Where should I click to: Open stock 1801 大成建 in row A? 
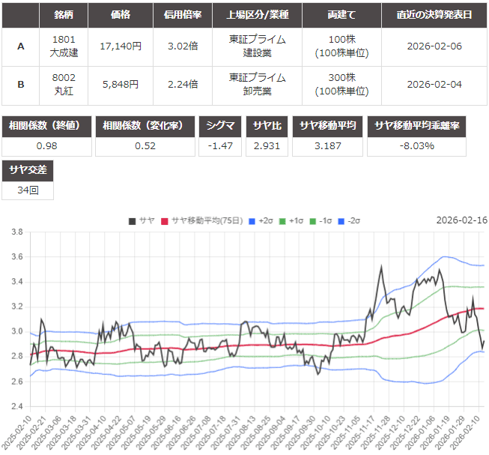click(x=64, y=46)
